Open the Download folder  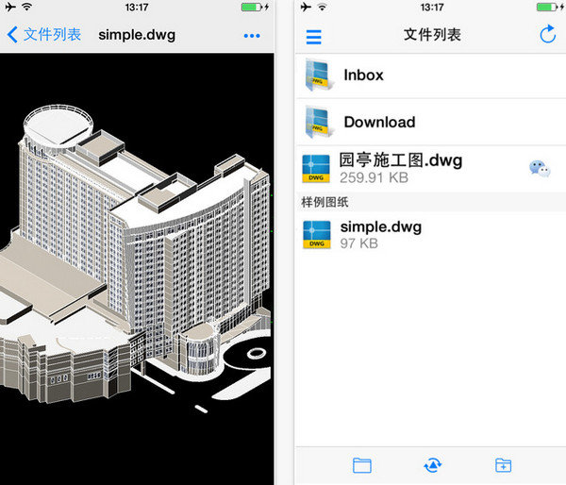(379, 123)
